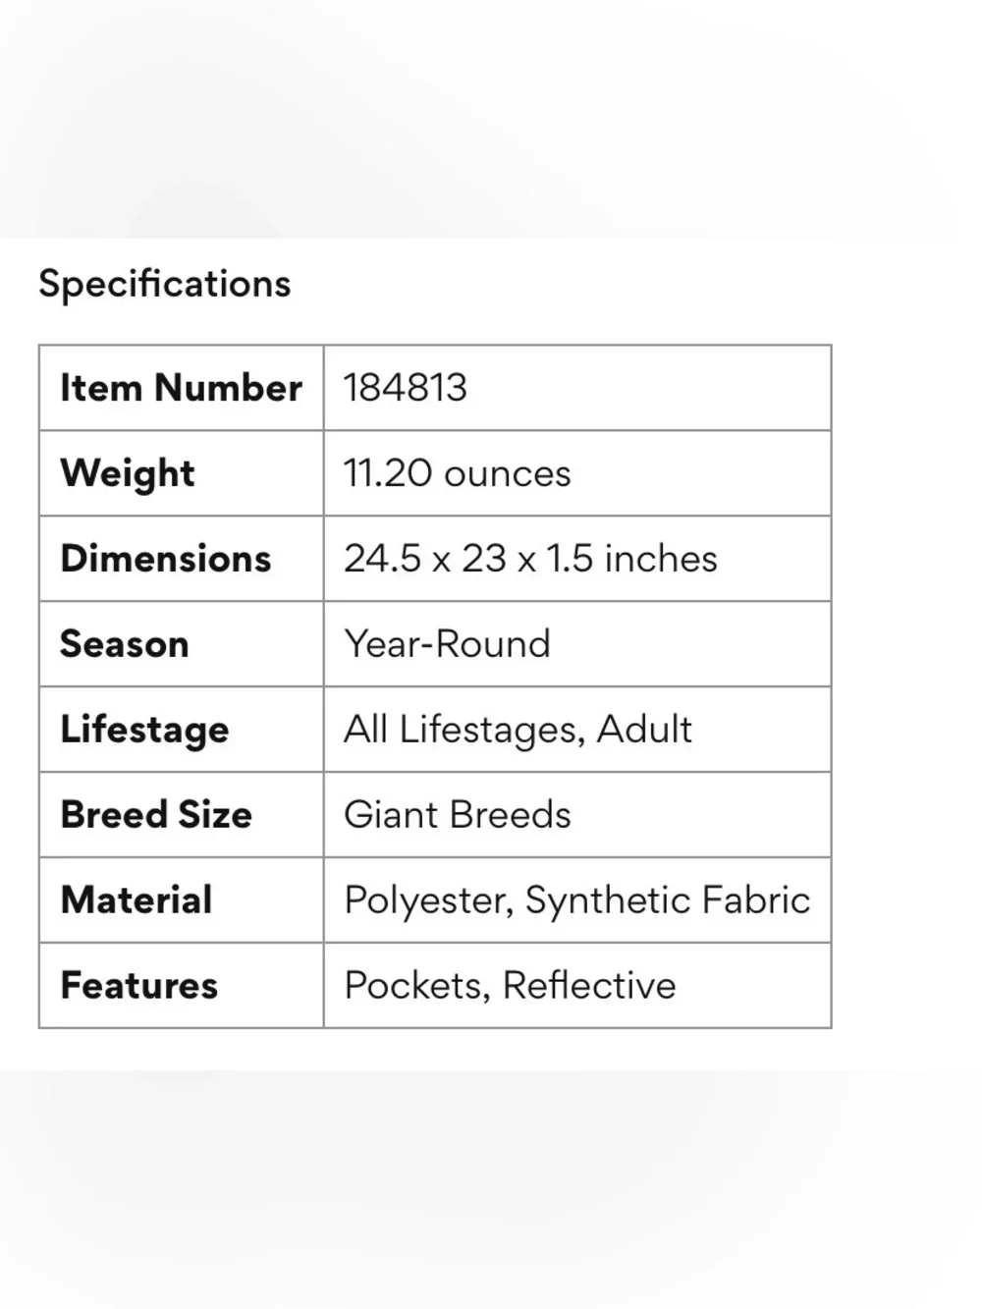Image resolution: width=982 pixels, height=1309 pixels.
Task: Click the All Lifestages, Adult value
Action: [x=518, y=730]
